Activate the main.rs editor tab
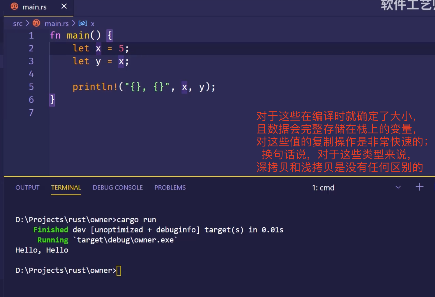 (x=34, y=7)
